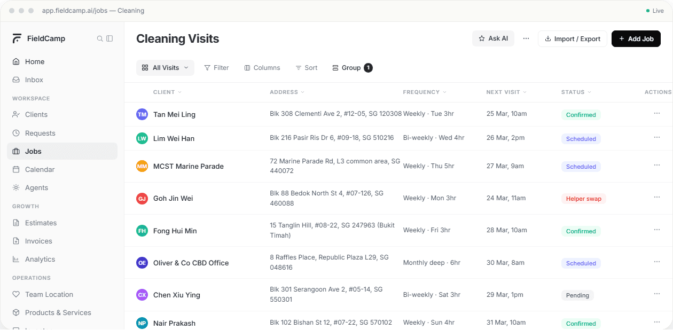This screenshot has height=330, width=673.
Task: Select Jobs in sidebar
Action: tap(62, 151)
